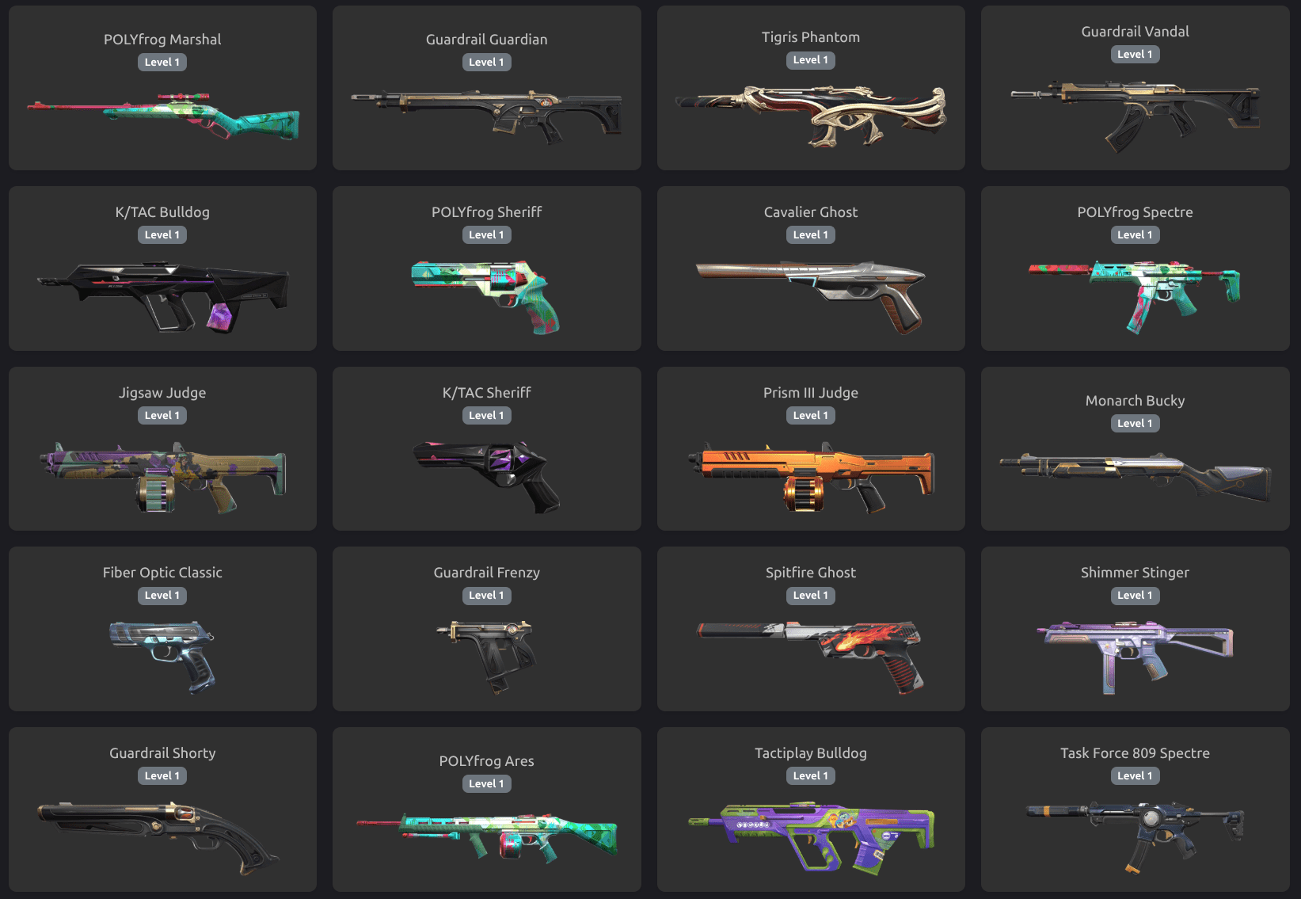Click the Monarch Bucky shotgun image

(x=1135, y=477)
